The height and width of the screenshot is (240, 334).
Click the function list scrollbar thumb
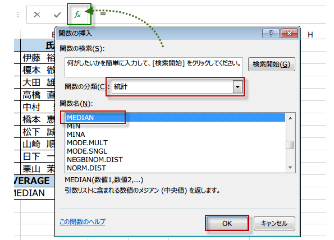click(x=290, y=145)
